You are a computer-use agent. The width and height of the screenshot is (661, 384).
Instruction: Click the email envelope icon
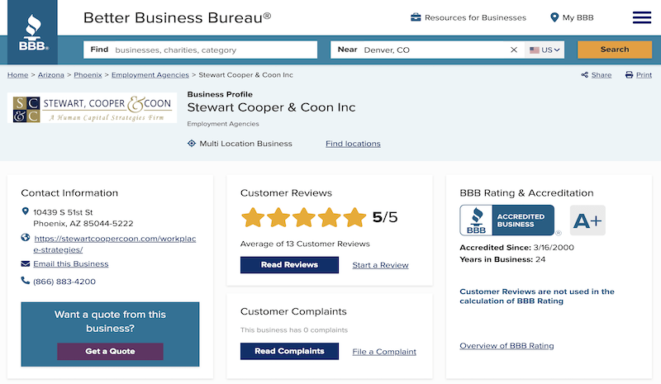(x=26, y=264)
